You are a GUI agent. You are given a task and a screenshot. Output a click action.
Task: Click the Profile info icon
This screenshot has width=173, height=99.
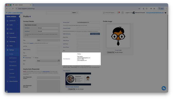tap(30, 17)
